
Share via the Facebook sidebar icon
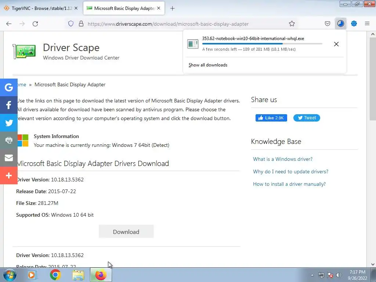tap(9, 105)
